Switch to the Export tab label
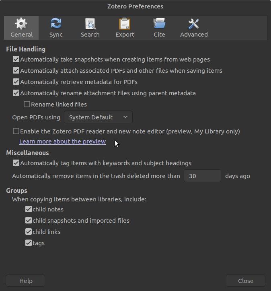The width and height of the screenshot is (271, 291). (x=125, y=35)
